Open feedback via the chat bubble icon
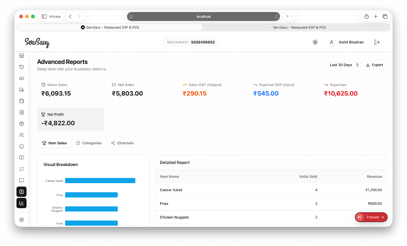This screenshot has width=407, height=246. point(21,180)
